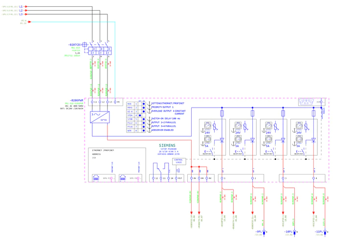Click the L1 incoming line arrow

[26, 7]
